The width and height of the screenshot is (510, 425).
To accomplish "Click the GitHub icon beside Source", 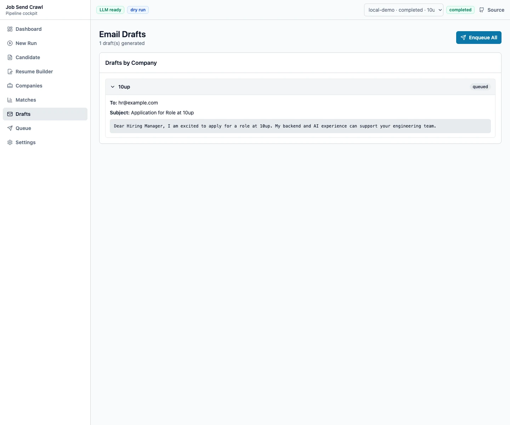I will pos(482,10).
